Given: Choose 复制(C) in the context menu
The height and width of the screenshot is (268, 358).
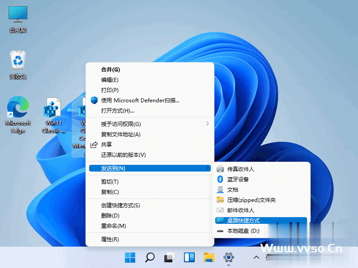Looking at the screenshot, I should (150, 192).
